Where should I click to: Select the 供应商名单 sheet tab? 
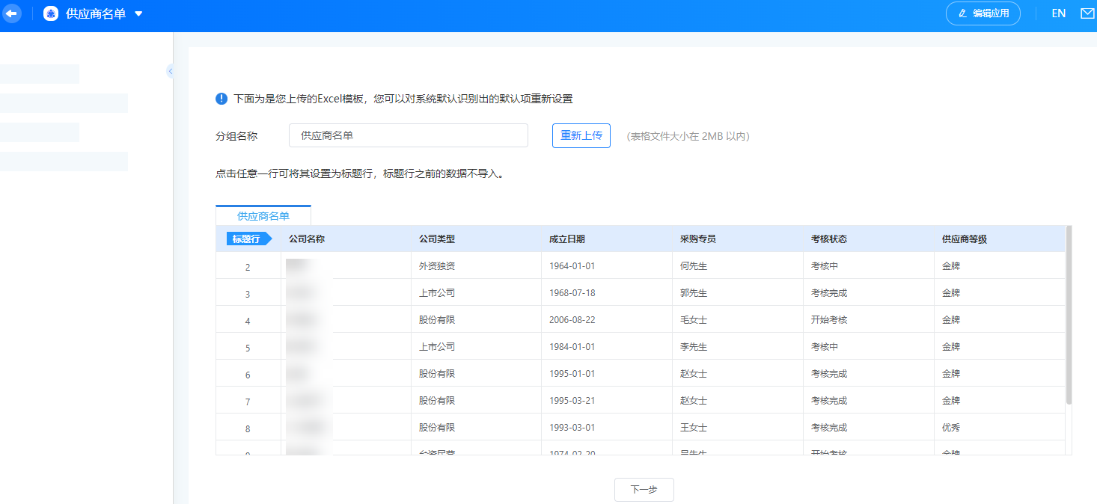263,215
